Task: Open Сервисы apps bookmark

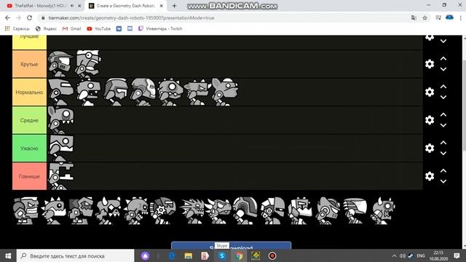Action: pos(17,29)
